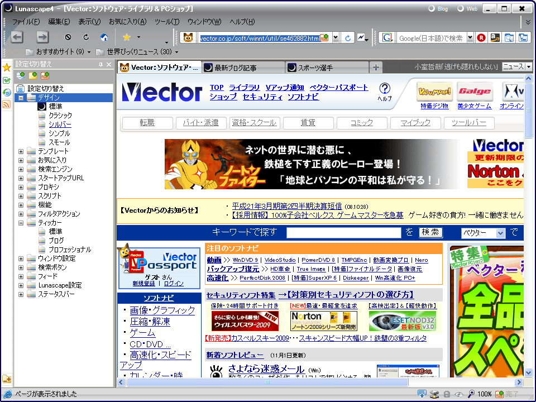Click the ログイン link

click(174, 284)
